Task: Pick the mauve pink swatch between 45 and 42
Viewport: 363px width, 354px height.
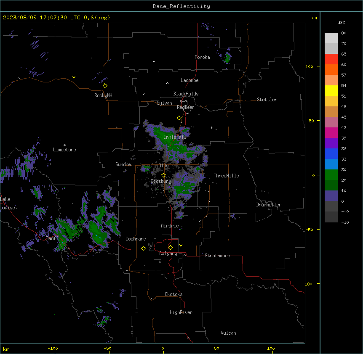Action: tap(331, 122)
